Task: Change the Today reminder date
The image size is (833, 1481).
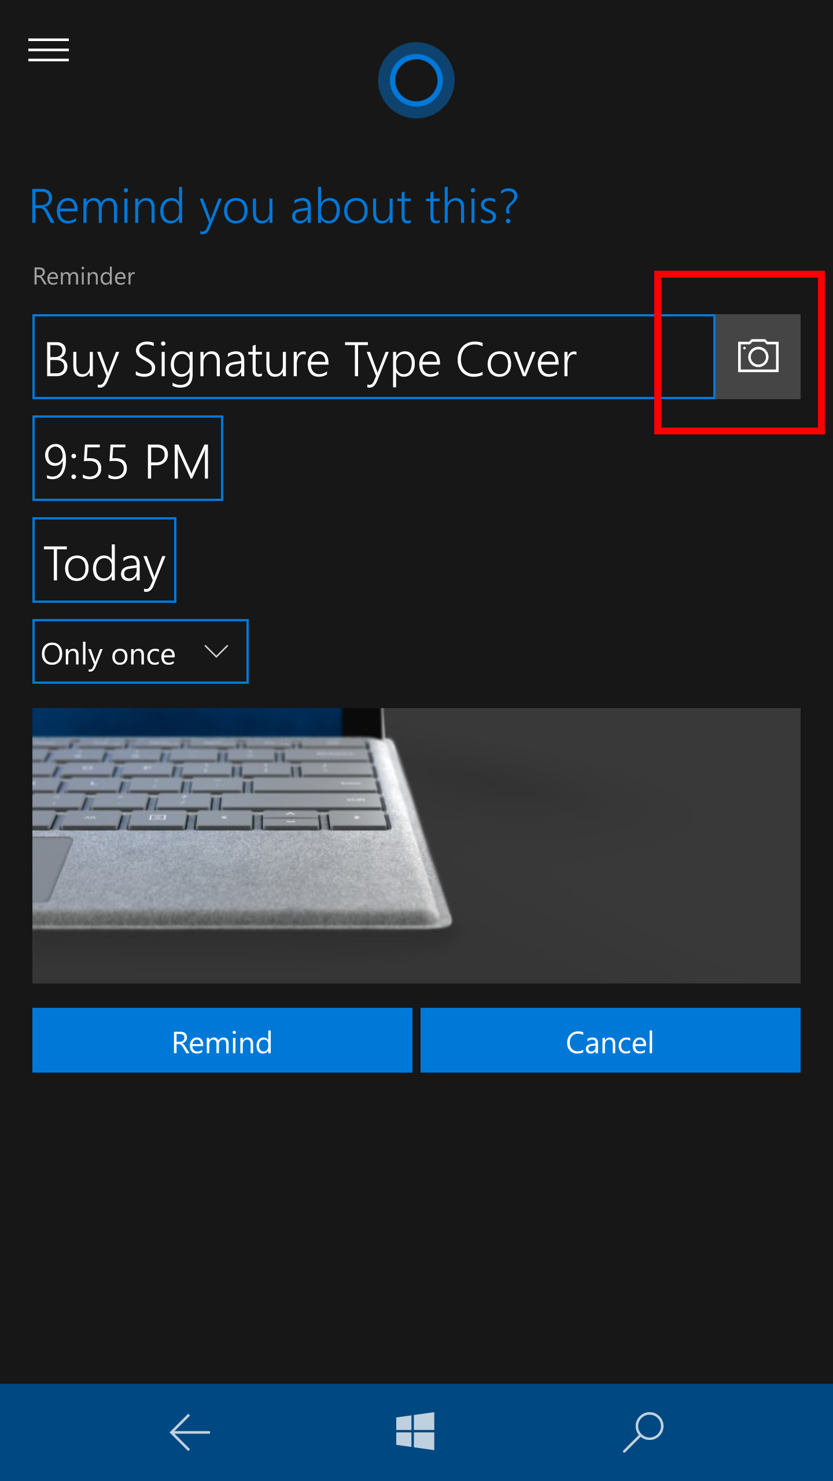Action: click(104, 560)
